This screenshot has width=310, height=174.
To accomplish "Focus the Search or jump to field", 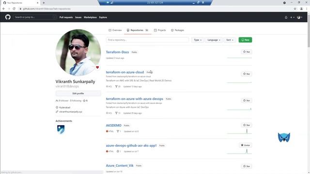I will click(x=35, y=17).
